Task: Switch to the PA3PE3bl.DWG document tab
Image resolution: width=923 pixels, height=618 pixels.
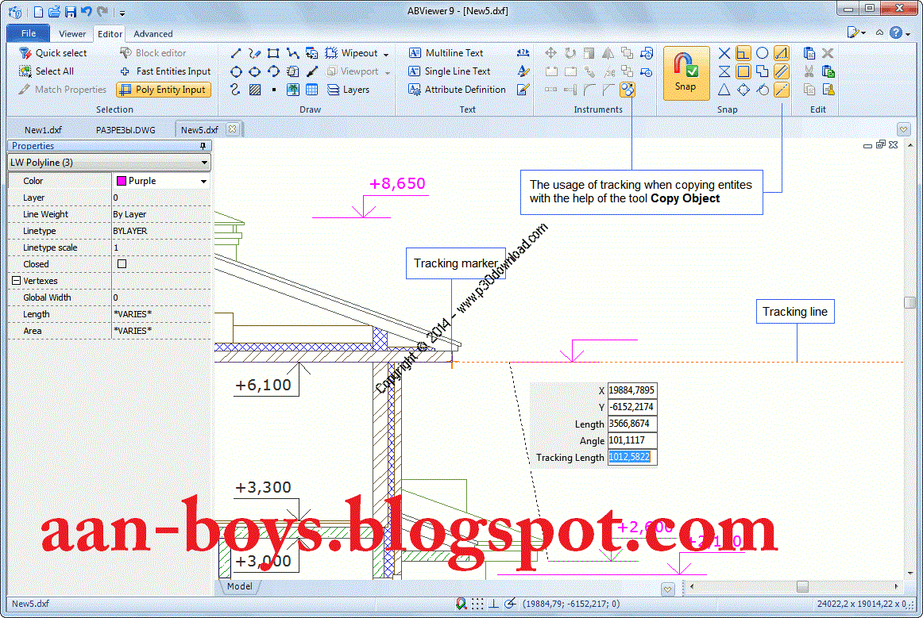Action: [x=126, y=130]
